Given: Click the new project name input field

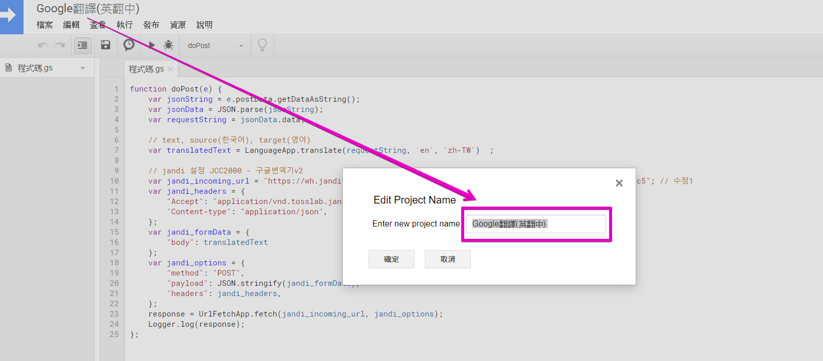Looking at the screenshot, I should [x=536, y=224].
